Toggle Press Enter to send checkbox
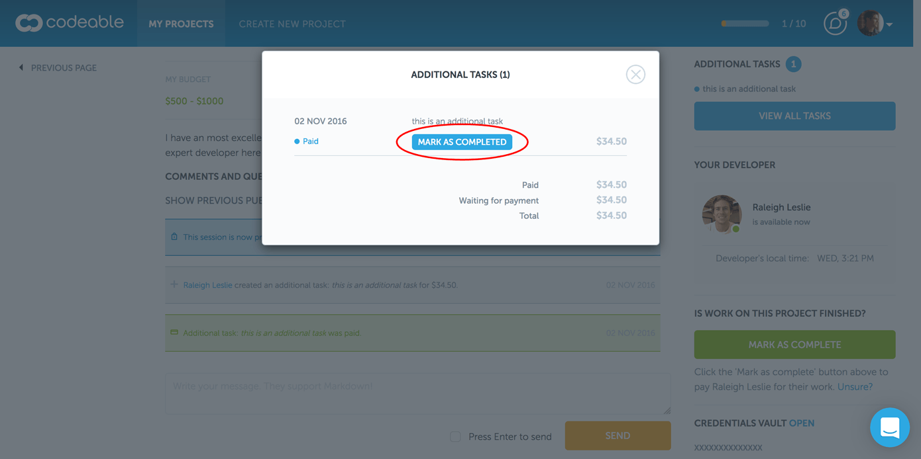 click(x=455, y=437)
